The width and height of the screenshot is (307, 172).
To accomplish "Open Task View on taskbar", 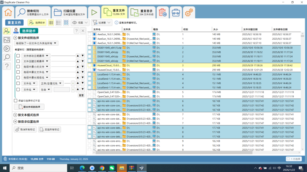I will [72, 168].
